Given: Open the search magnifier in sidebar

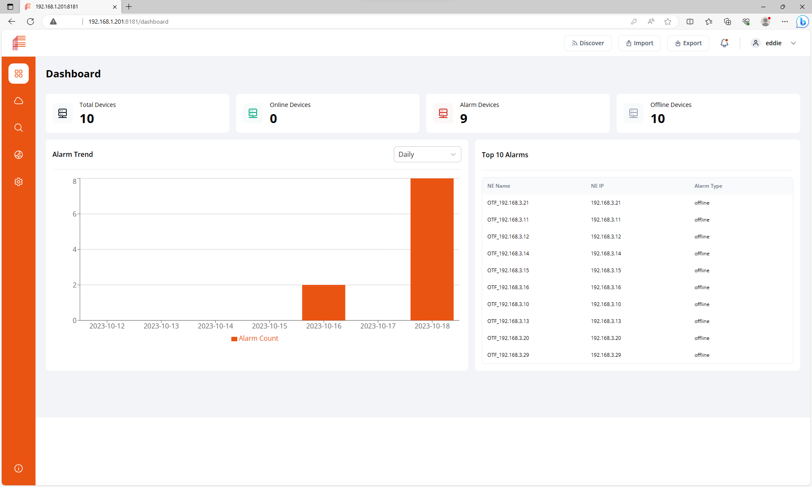Looking at the screenshot, I should tap(19, 128).
